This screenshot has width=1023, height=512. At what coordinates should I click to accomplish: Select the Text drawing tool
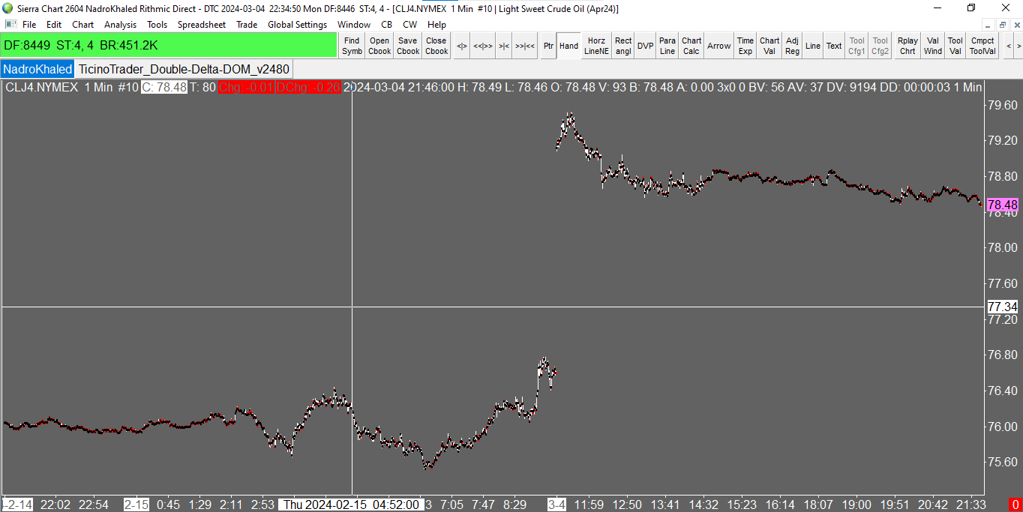tap(834, 46)
